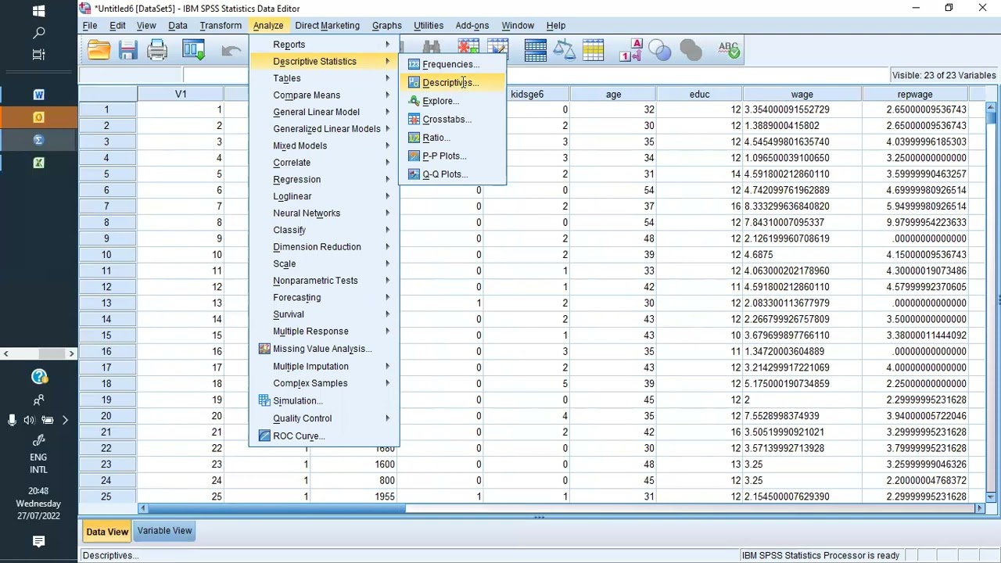
Task: Expand the Tables submenu
Action: (x=324, y=78)
